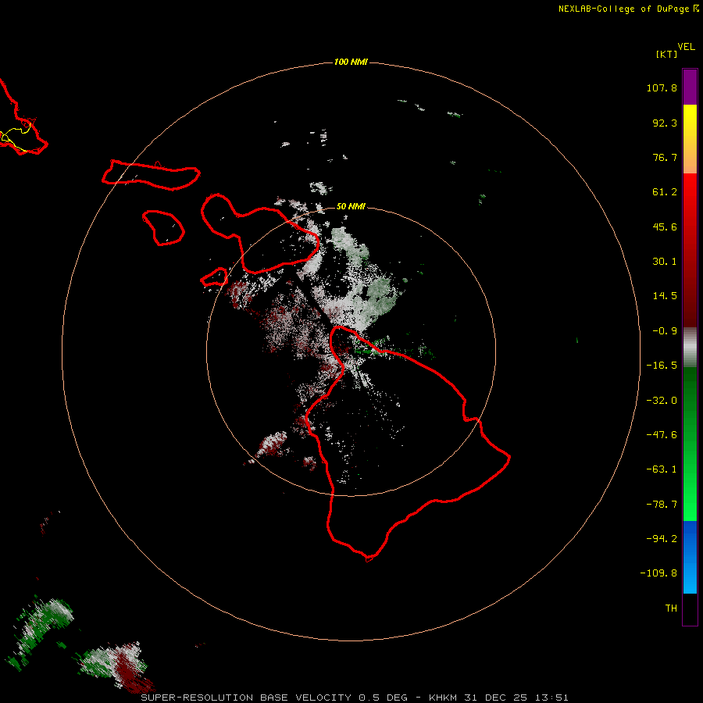
Task: Pick the purple segment of the velocity color bar
Action: [690, 87]
